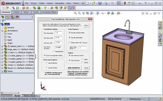Screen dimensions: 163x101
Task: Switch to the Oceń tab
Action: [36, 12]
